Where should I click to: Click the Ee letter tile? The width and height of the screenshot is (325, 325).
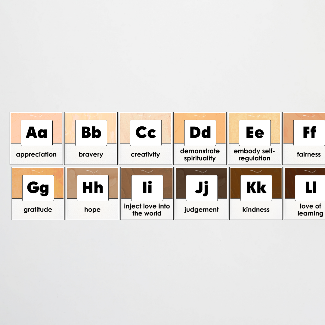point(255,132)
